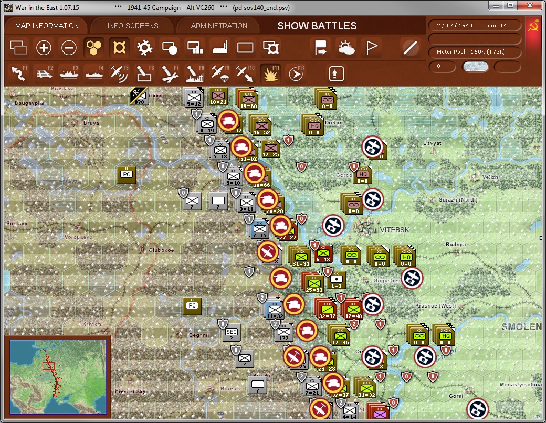The image size is (546, 423).
Task: Click the date and Turn 140 display
Action: pyautogui.click(x=474, y=25)
